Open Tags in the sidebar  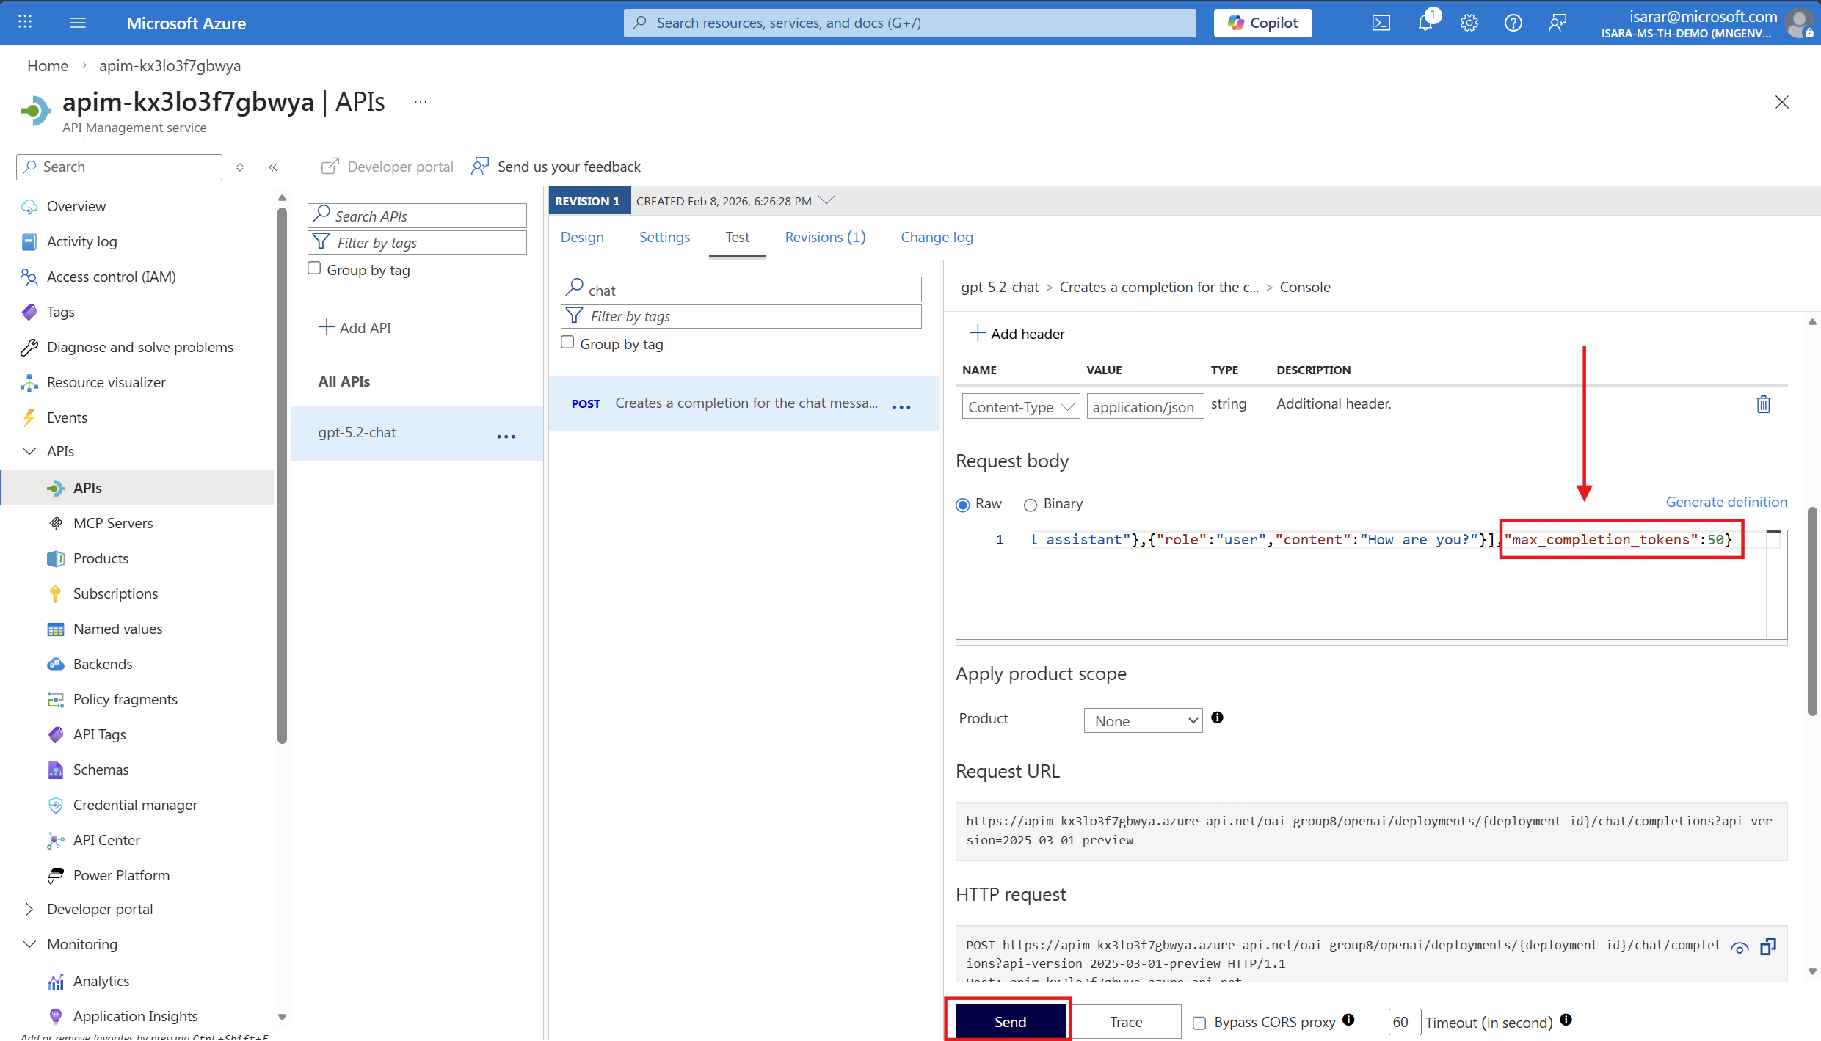[x=61, y=312]
